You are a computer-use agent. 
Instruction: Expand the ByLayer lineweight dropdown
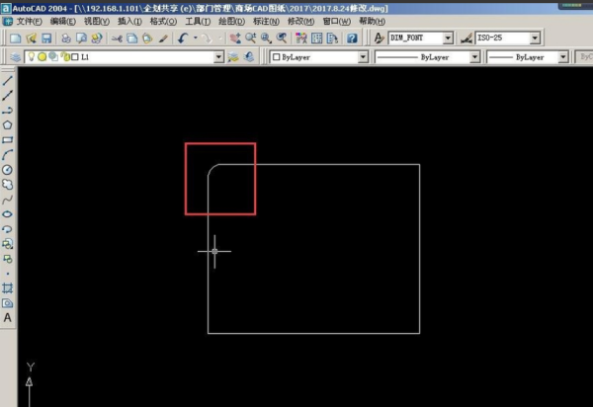click(563, 57)
